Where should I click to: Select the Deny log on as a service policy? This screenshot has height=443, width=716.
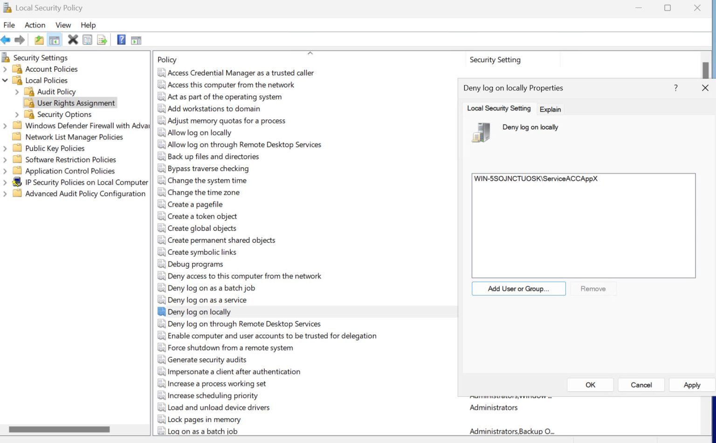click(x=207, y=300)
